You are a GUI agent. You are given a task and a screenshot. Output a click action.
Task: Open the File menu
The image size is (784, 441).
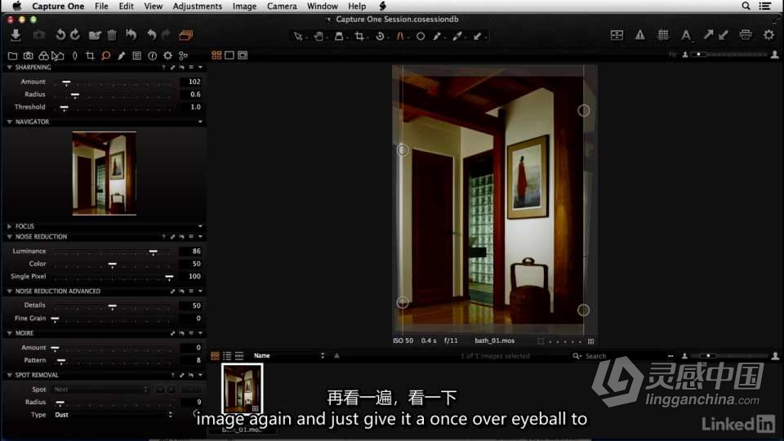(101, 6)
